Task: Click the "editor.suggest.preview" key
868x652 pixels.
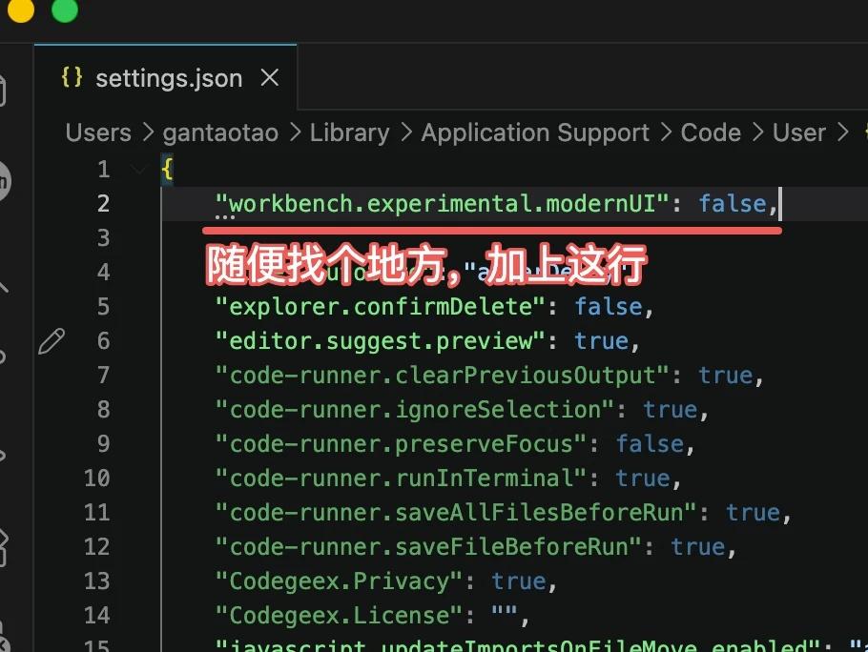Action: point(381,341)
